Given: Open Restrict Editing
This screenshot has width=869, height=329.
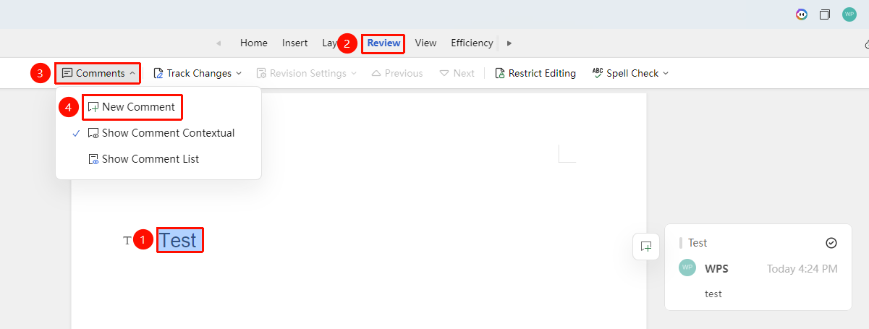Looking at the screenshot, I should pos(535,73).
